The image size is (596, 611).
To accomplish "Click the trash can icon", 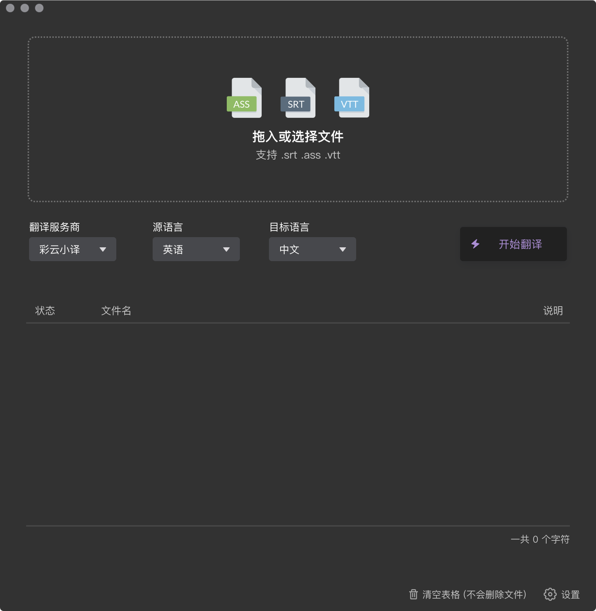I will [x=413, y=594].
